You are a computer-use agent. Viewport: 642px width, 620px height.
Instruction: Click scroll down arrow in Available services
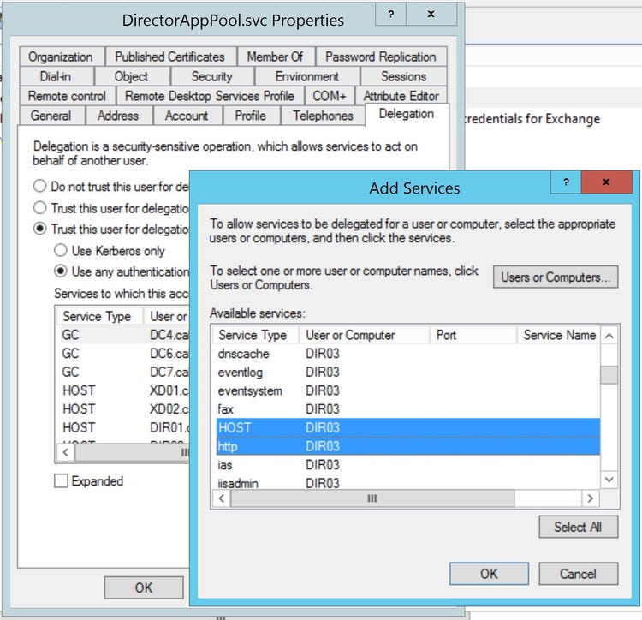pos(609,479)
